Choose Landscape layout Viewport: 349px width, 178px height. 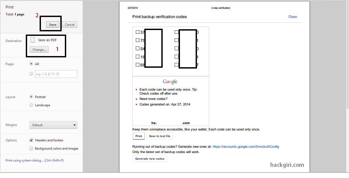pos(31,105)
